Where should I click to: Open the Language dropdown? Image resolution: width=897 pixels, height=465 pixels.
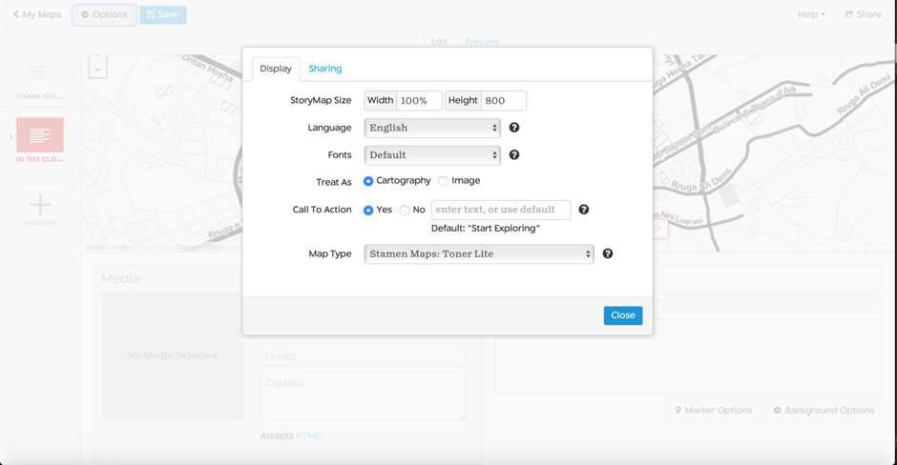(x=432, y=128)
